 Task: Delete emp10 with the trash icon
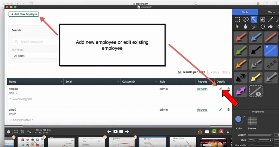tap(228, 89)
